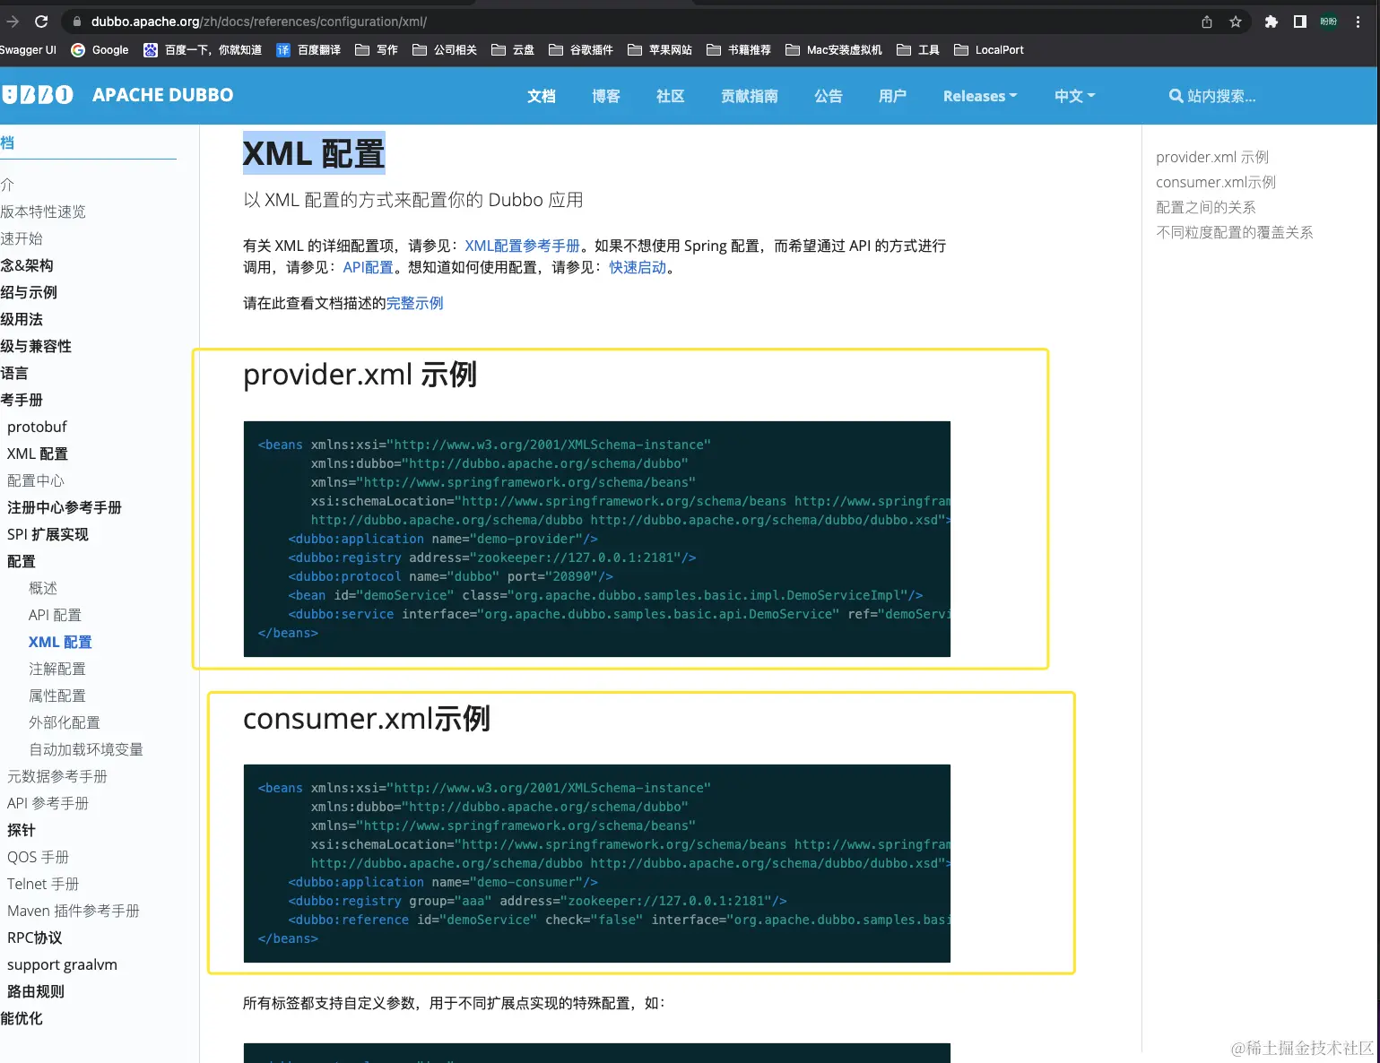Open the 博客 navigation item

coord(606,96)
